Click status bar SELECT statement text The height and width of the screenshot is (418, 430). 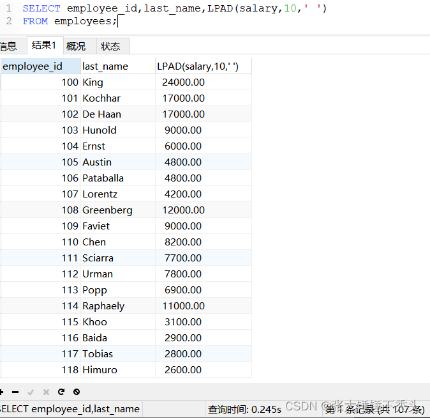[70, 409]
